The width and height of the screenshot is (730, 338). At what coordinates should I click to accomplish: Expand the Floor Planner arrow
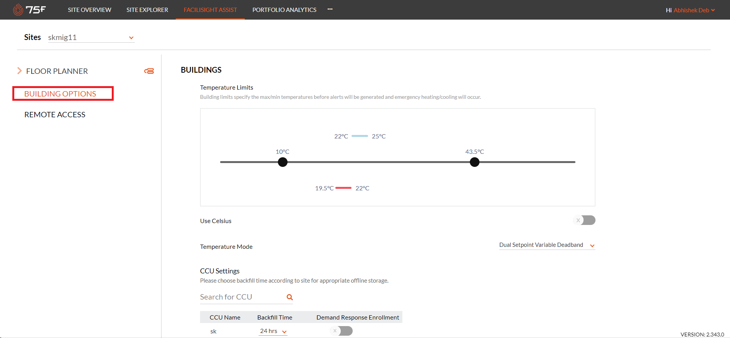19,71
